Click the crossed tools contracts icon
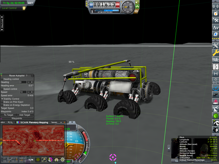The height and width of the screenshot is (164, 219). [216, 20]
